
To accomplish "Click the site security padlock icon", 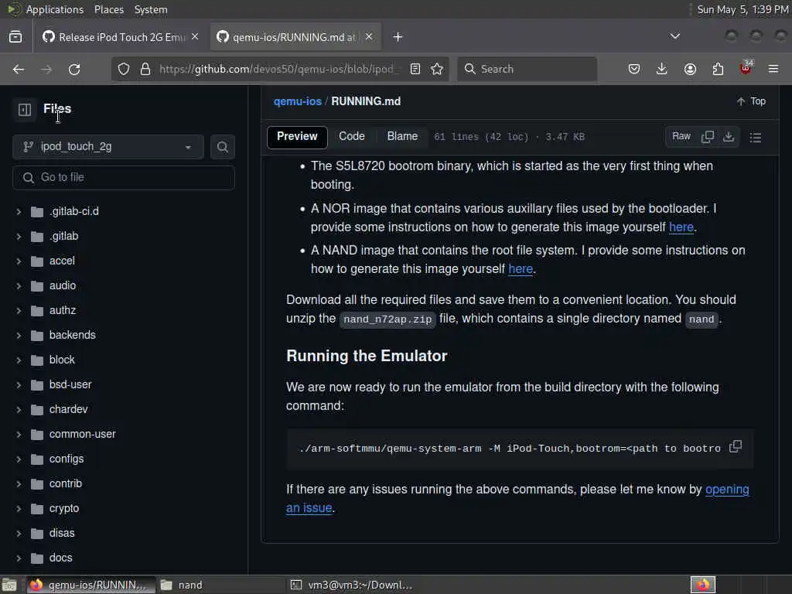I will tap(145, 69).
